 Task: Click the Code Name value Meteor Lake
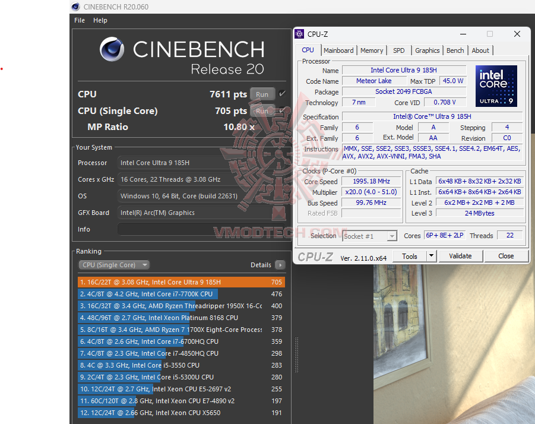(374, 81)
